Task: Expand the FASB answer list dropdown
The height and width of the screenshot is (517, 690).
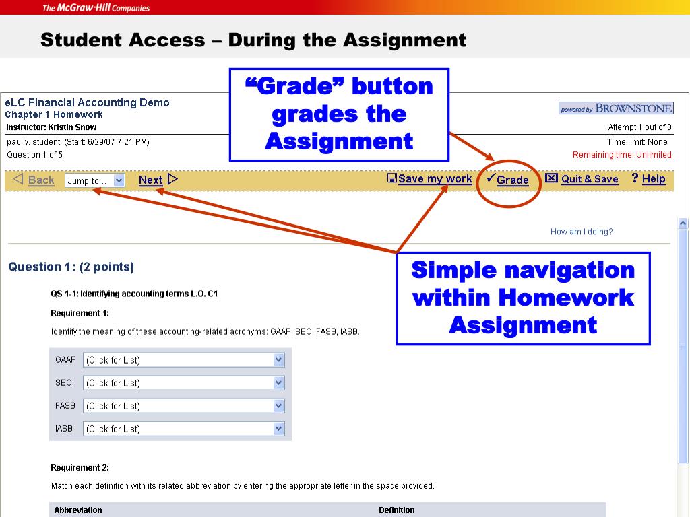Action: (x=183, y=406)
